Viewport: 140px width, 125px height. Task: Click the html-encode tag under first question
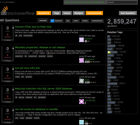pos(28,36)
